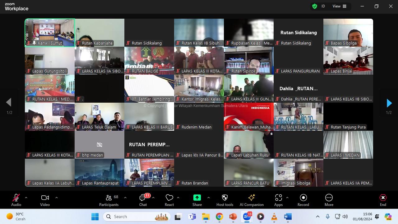The width and height of the screenshot is (398, 224).
Task: Select LAPAS Teluk Dalam video tile
Action: (x=99, y=117)
